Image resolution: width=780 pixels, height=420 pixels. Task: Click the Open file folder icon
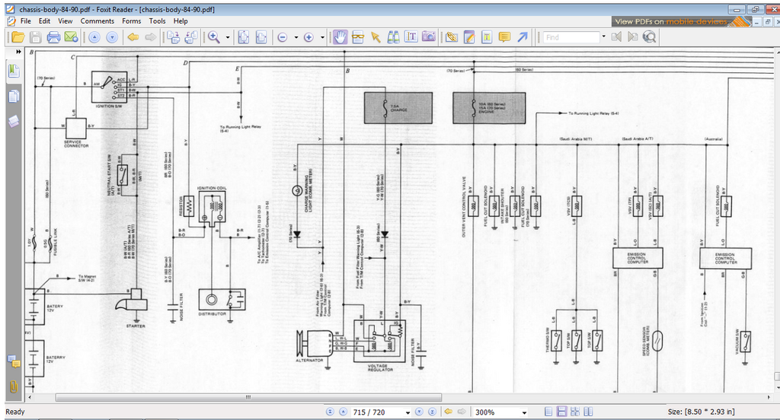point(17,37)
